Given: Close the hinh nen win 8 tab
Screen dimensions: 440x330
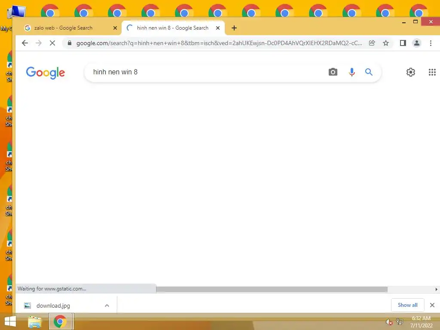Looking at the screenshot, I should [x=218, y=28].
